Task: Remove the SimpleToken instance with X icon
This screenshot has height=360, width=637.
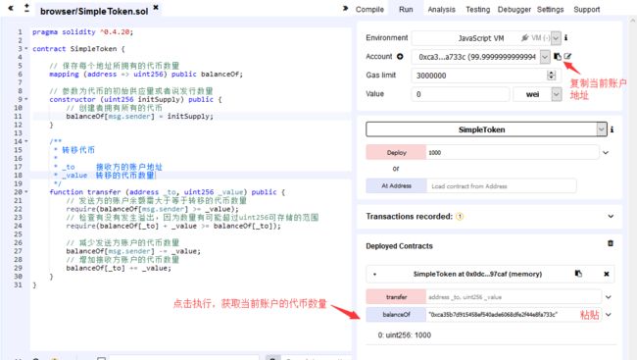Action: (606, 274)
